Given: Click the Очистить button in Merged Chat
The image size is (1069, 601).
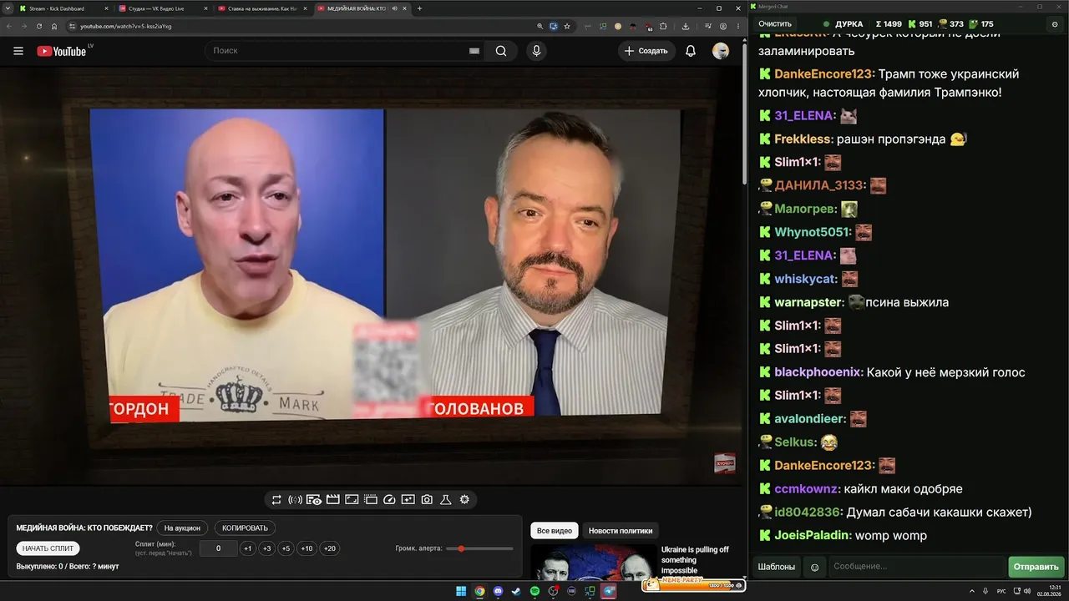Looking at the screenshot, I should point(774,24).
